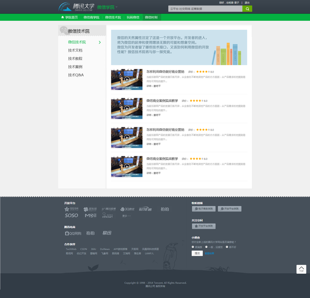Viewport: 310px width, 298px height.
Task: Open the 查看结果 view results link
Action: tap(209, 253)
